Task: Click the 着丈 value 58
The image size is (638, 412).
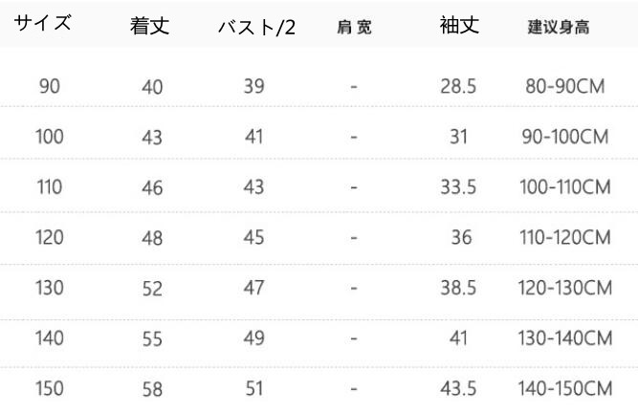Action: [152, 389]
